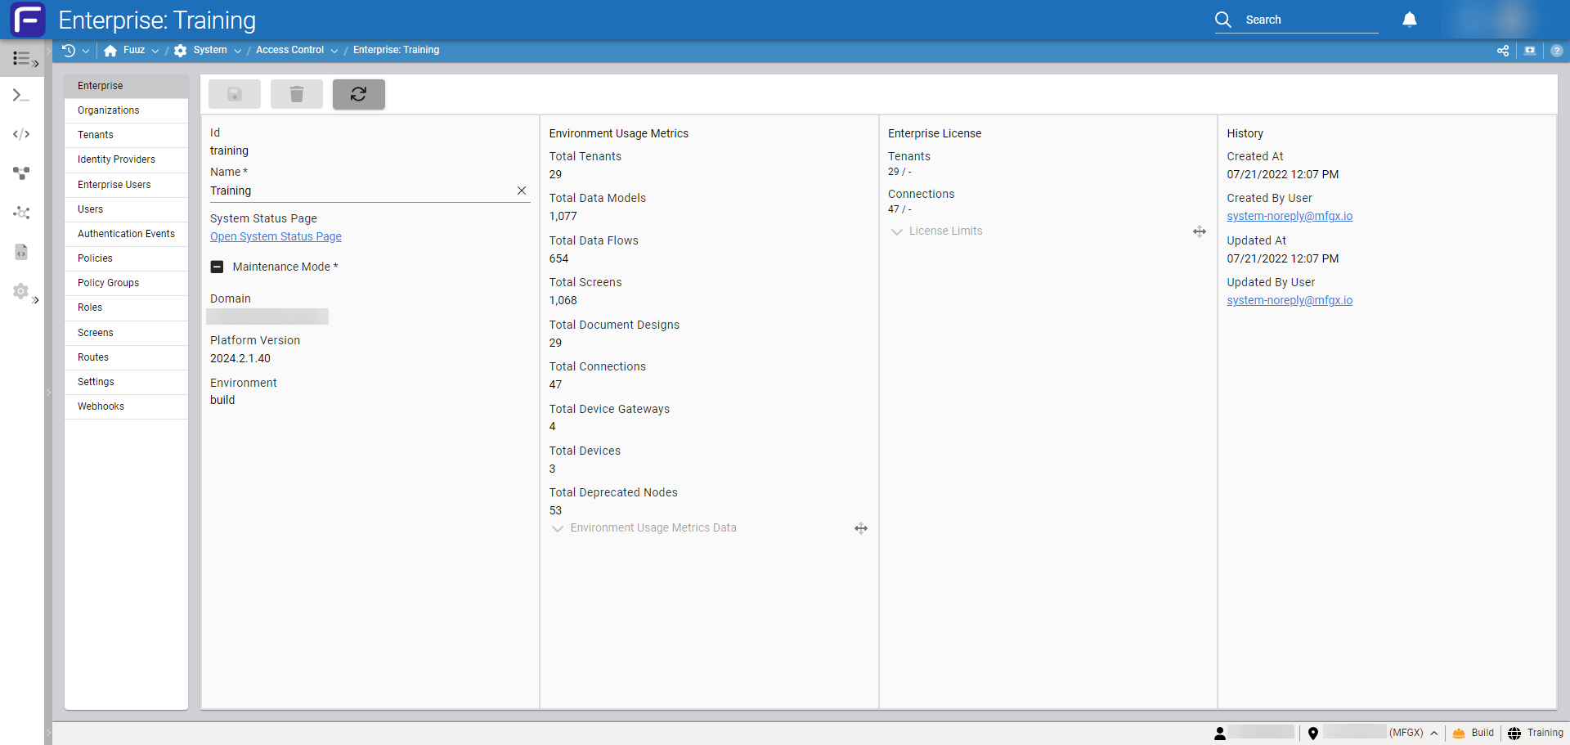The image size is (1570, 745).
Task: Open the System breadcrumb dropdown arrow
Action: [238, 51]
